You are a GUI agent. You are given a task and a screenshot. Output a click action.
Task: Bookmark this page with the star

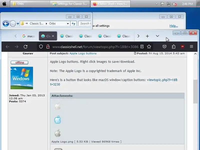[149, 46]
